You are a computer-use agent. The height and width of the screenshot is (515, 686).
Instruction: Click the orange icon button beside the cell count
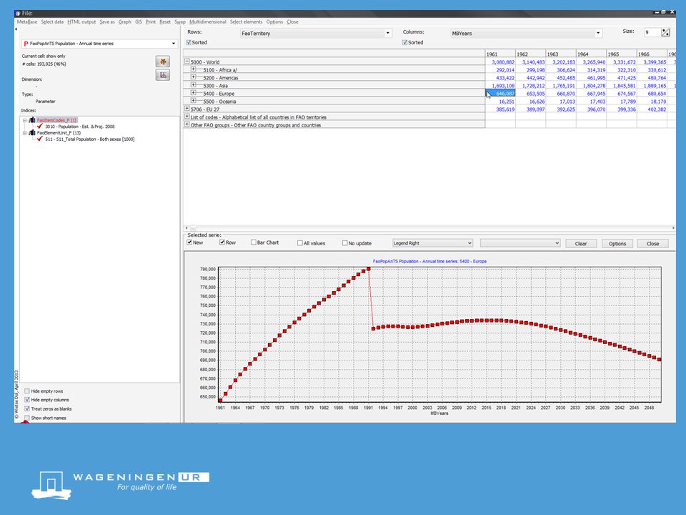(x=163, y=62)
